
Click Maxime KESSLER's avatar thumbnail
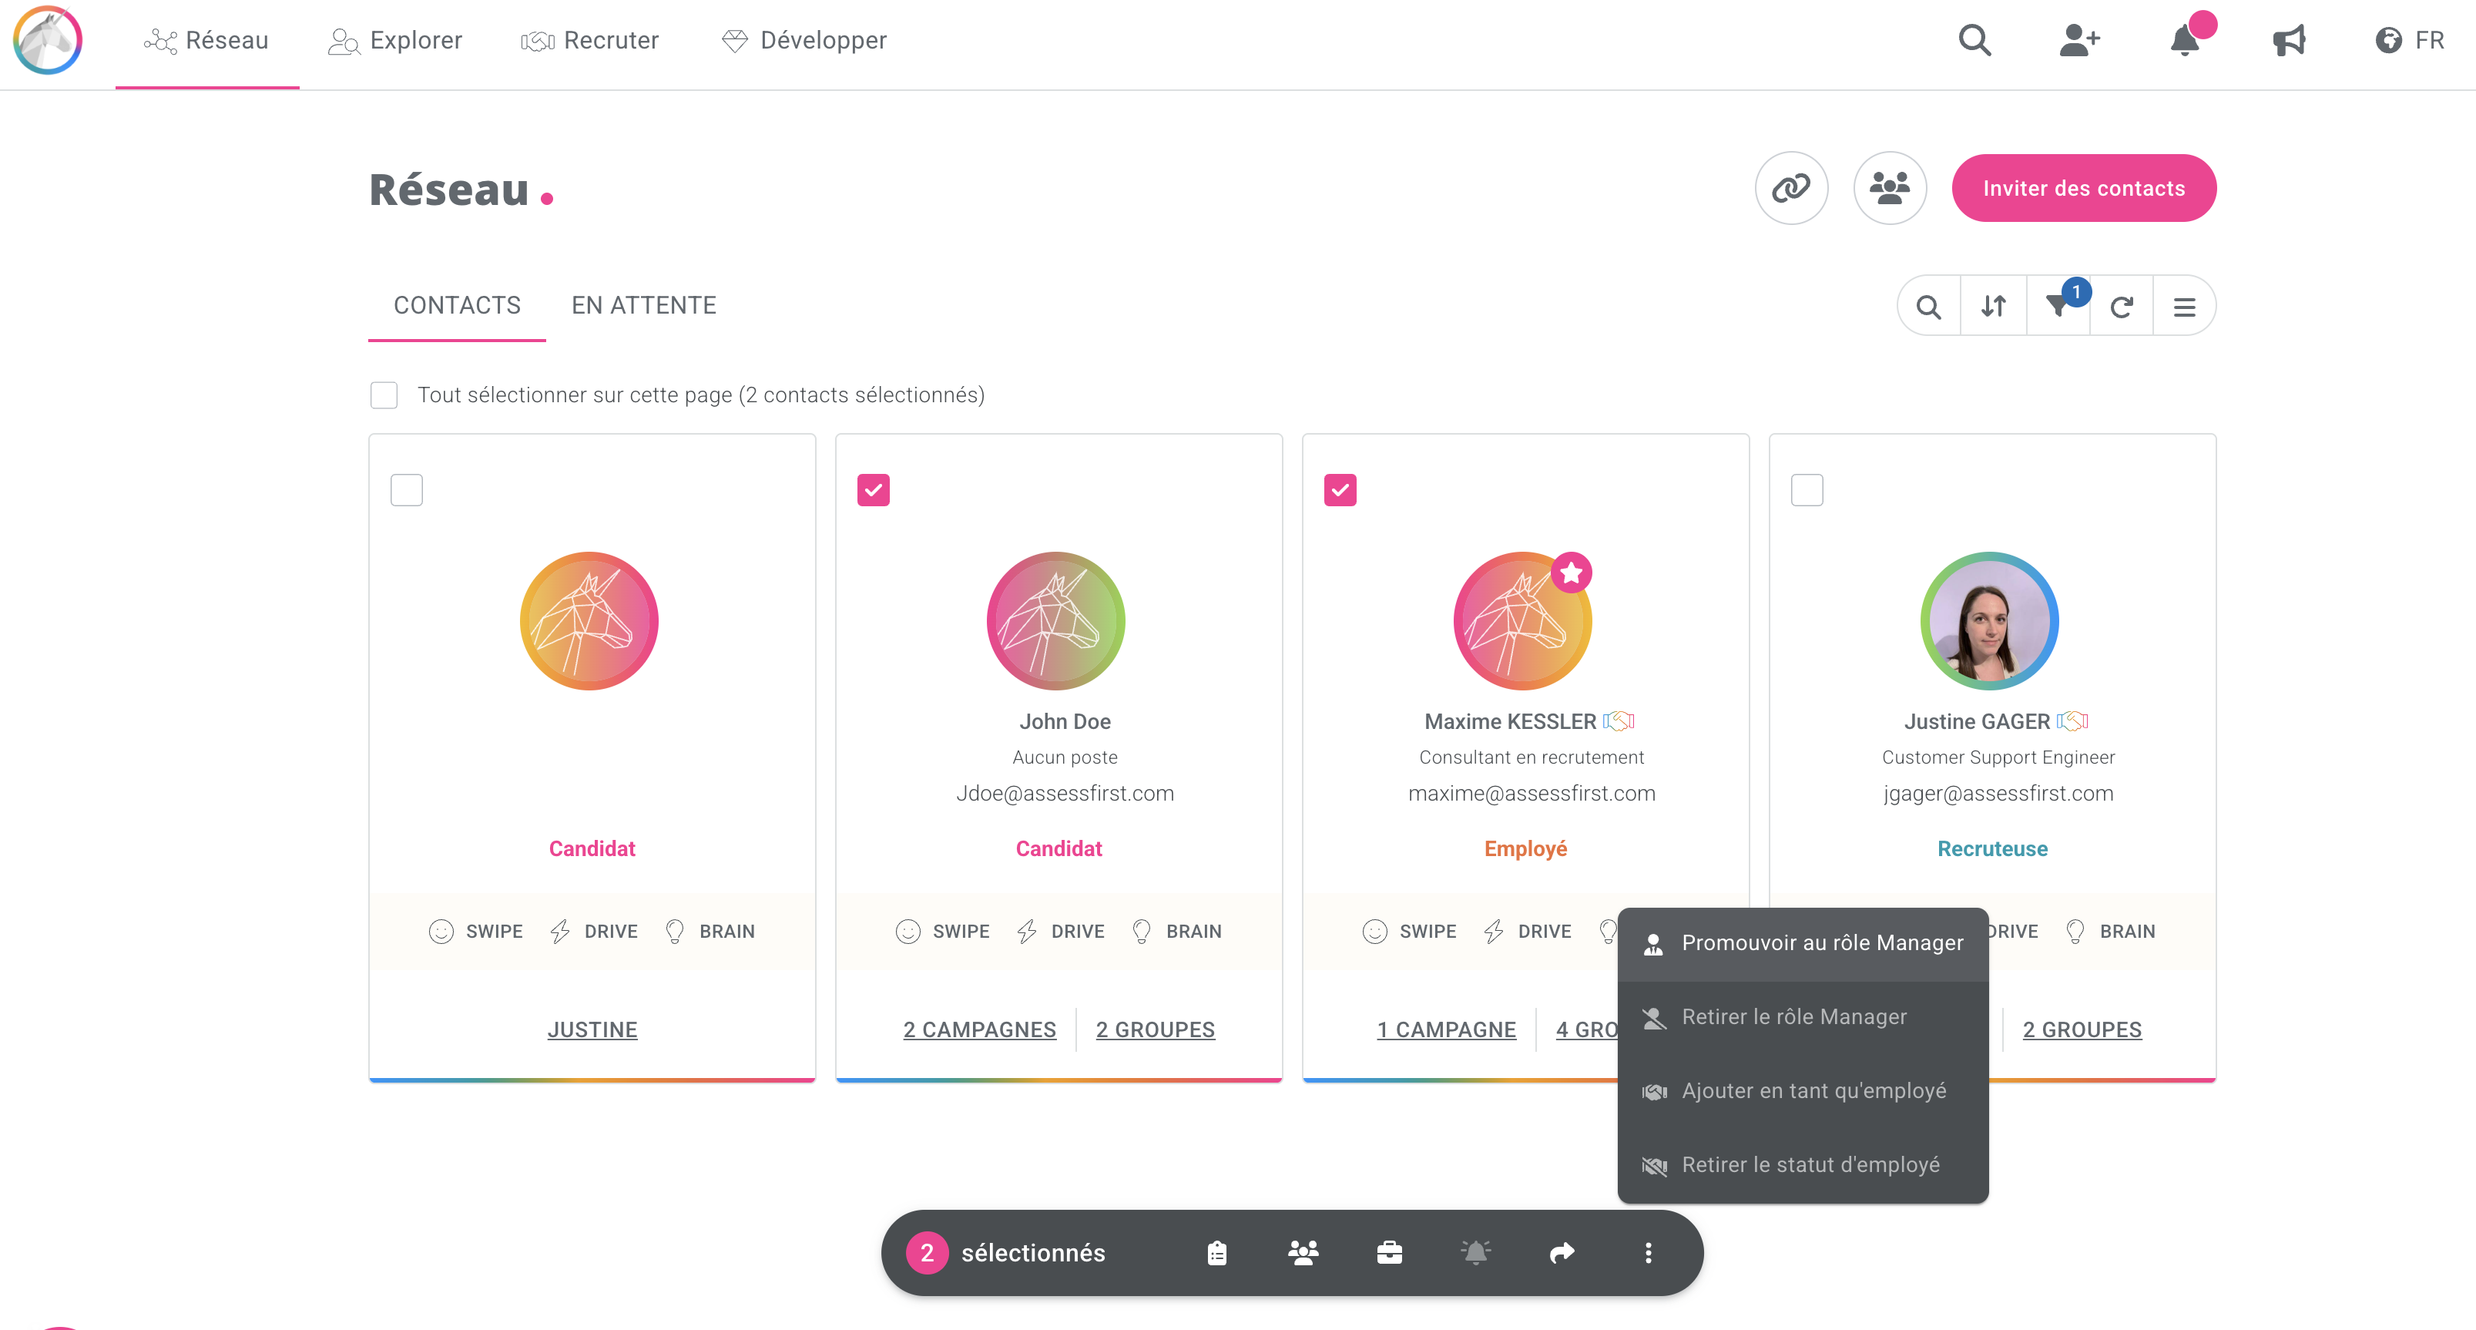(x=1522, y=620)
